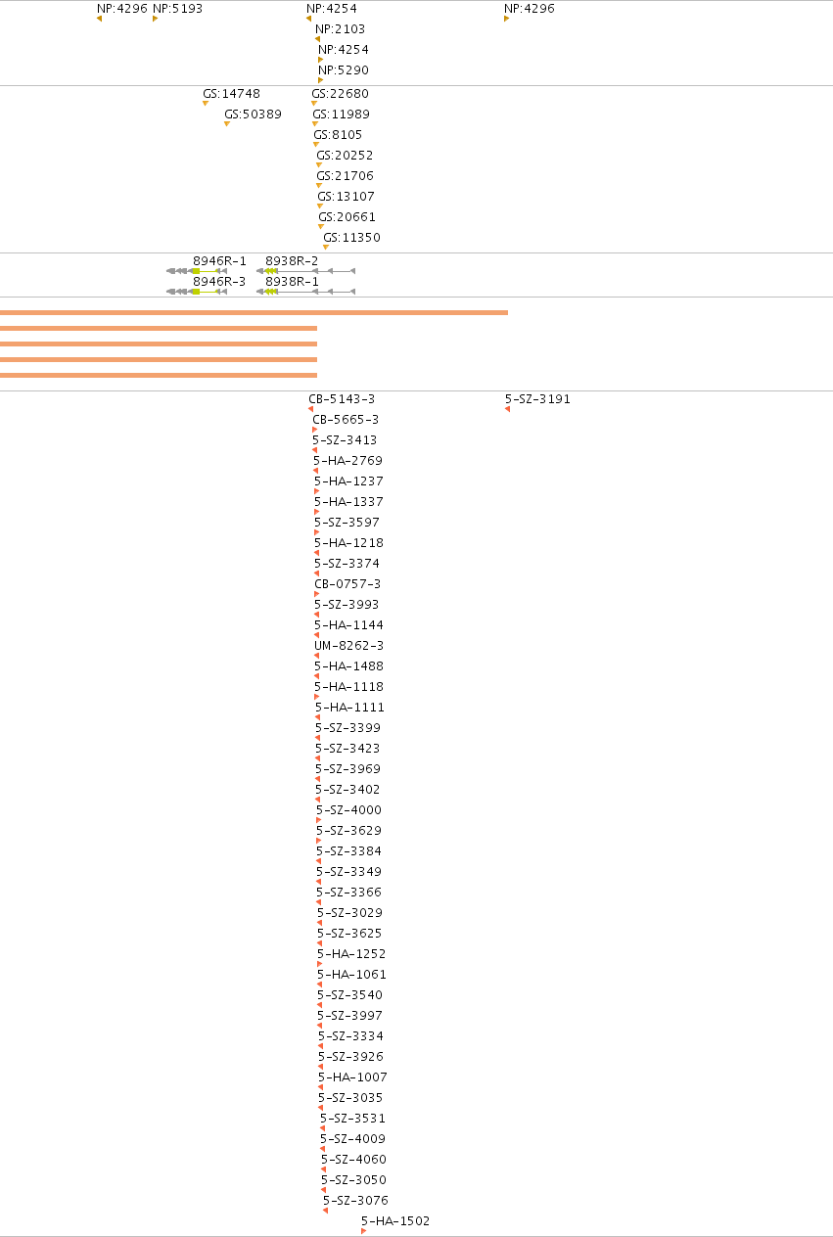Open the 5-HA-1007 label

(x=353, y=1077)
